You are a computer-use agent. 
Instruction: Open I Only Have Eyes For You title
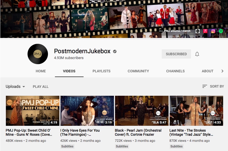point(80,132)
